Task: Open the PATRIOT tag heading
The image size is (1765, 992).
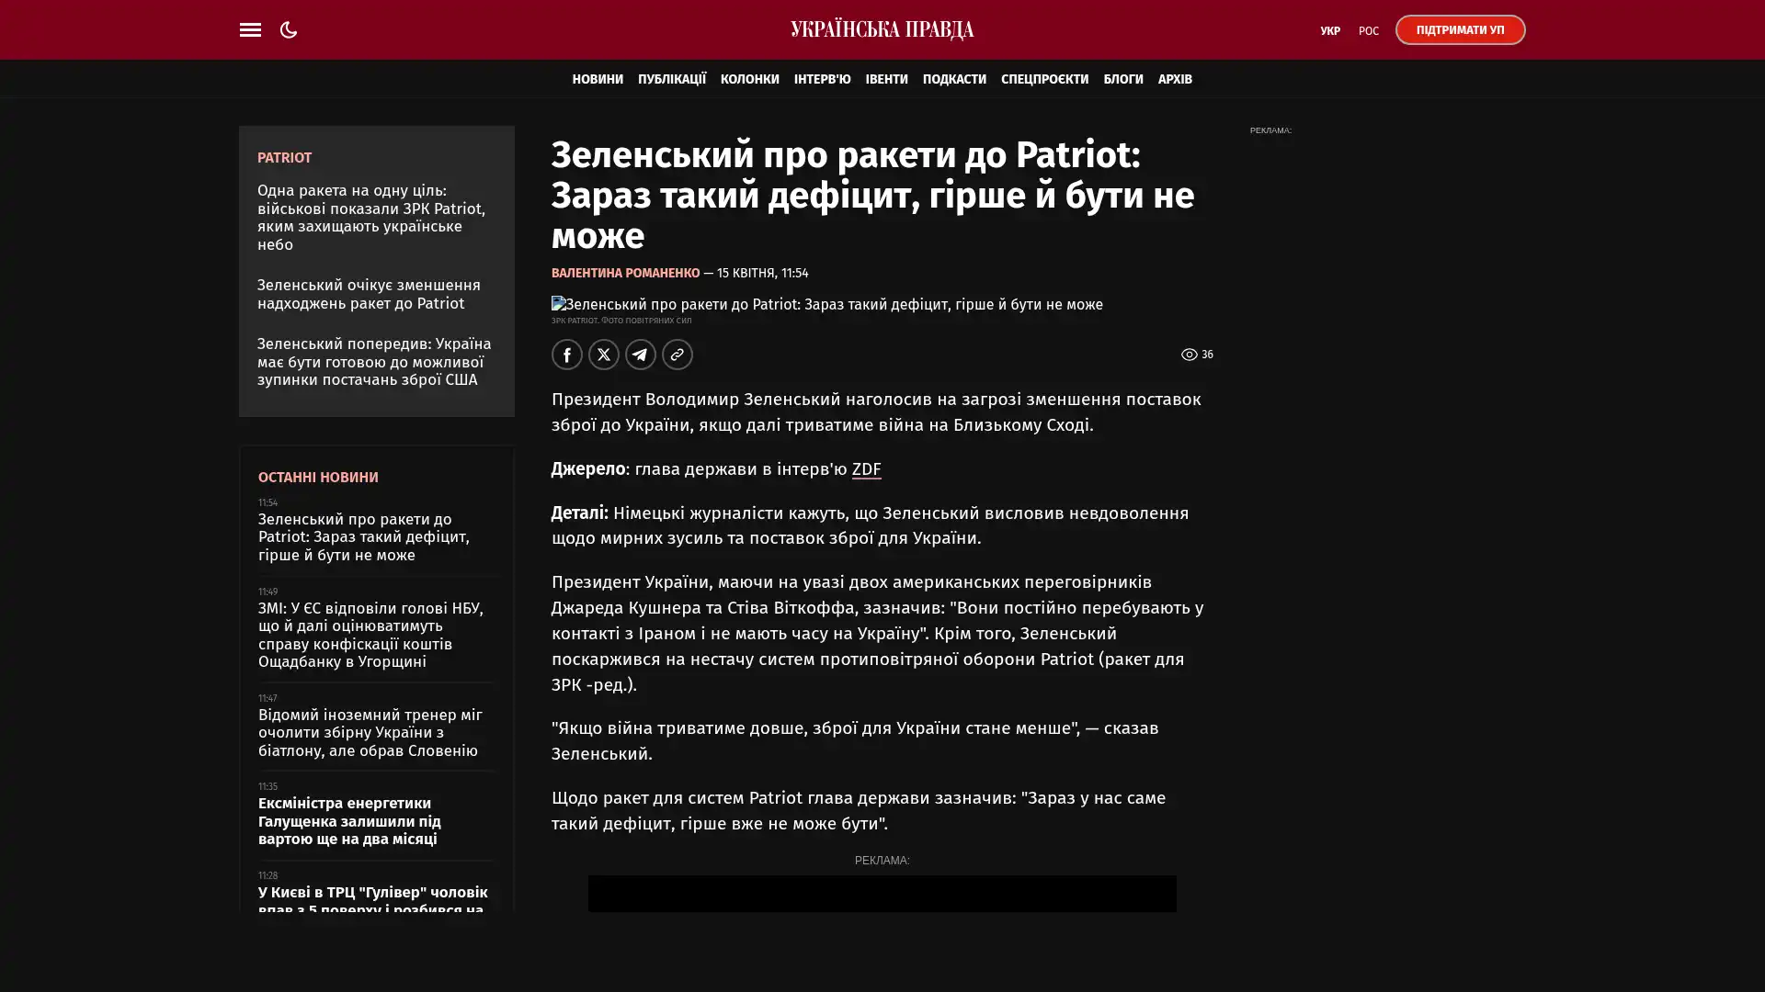Action: point(284,158)
